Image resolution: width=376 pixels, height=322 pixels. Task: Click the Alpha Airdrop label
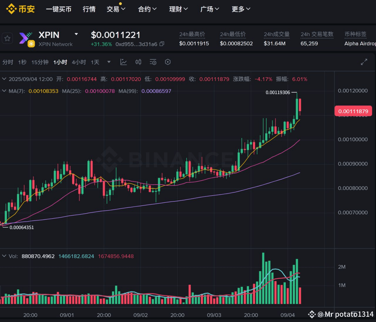point(360,44)
